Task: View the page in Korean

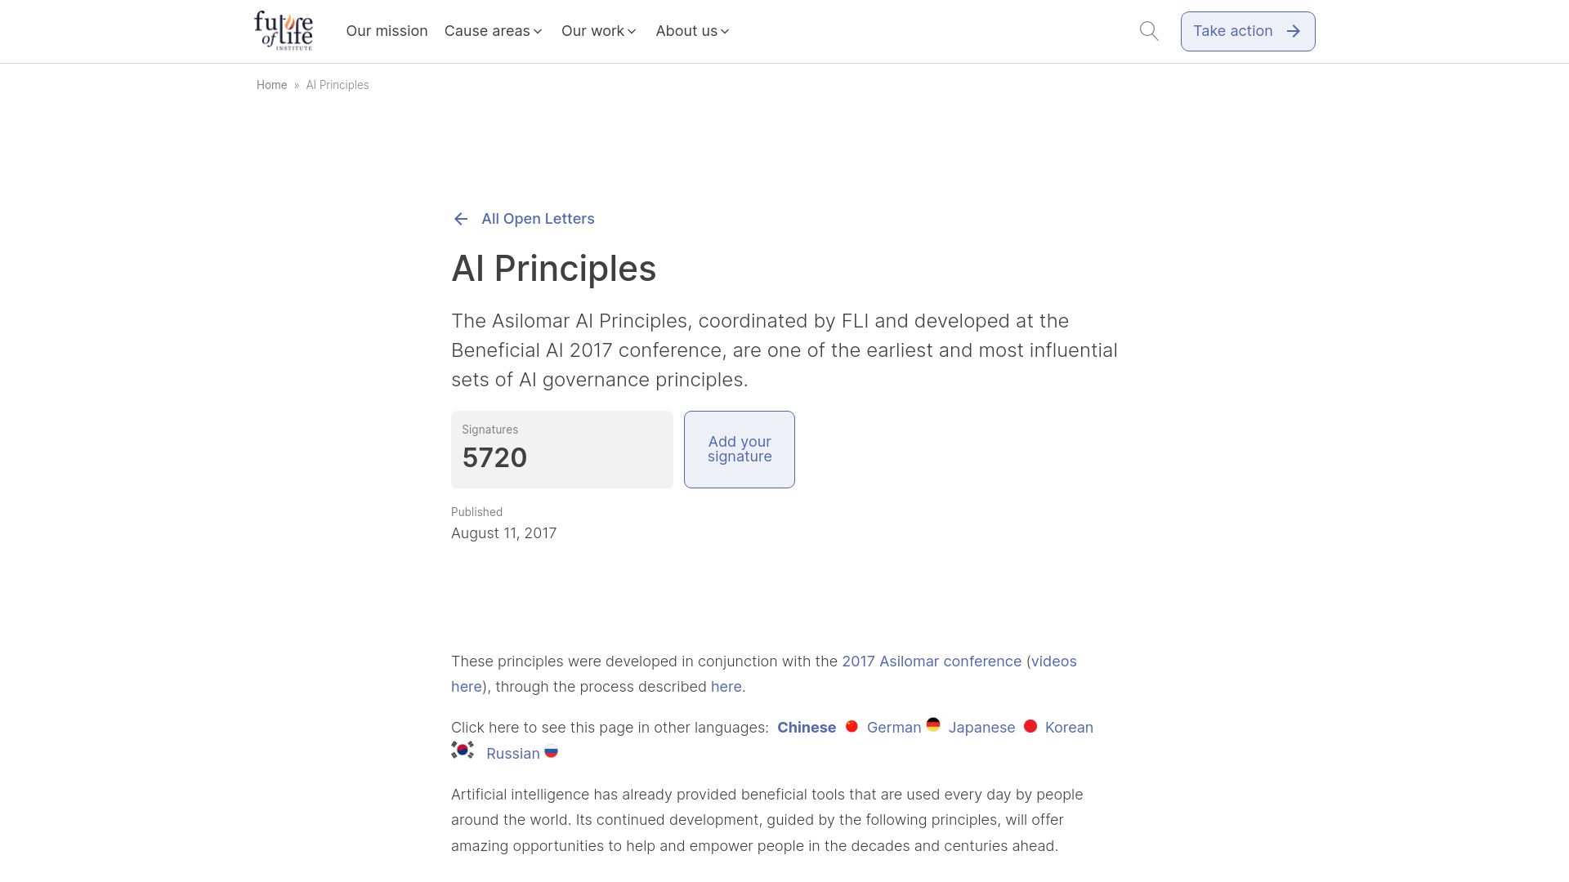Action: coord(1069,728)
